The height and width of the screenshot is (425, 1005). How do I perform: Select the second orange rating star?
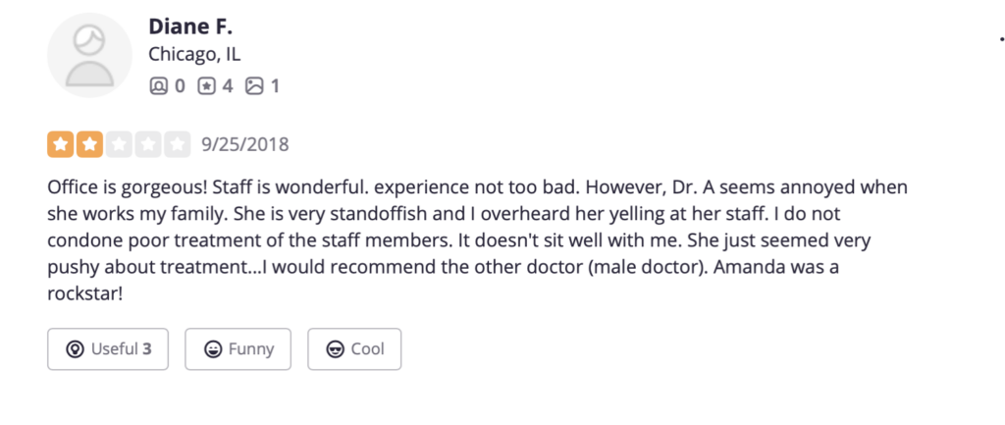89,144
